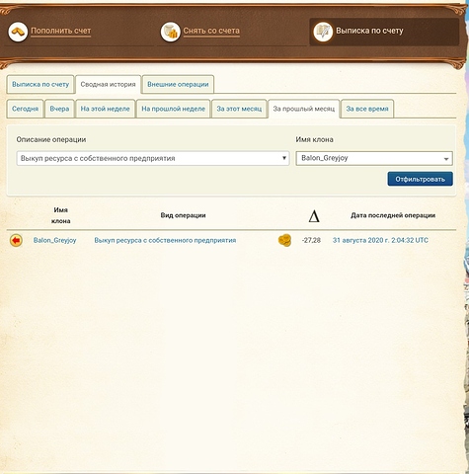The image size is (469, 474).
Task: Switch to the Выписка по счету tab
Action: point(40,84)
